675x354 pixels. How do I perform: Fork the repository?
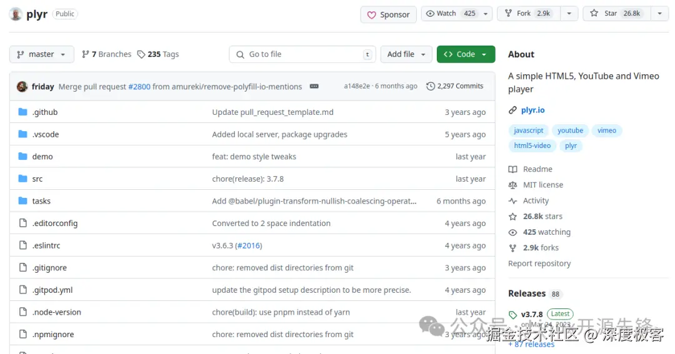tap(529, 13)
